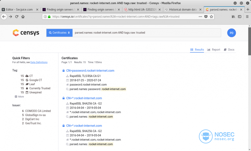Minimize the Firefox window
Viewport: 251px width, 151px height.
[x=235, y=3]
